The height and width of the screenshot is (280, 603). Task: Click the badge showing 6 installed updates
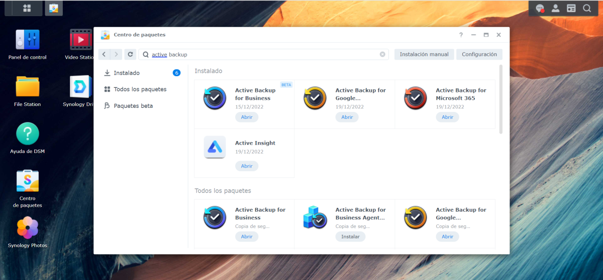coord(176,73)
